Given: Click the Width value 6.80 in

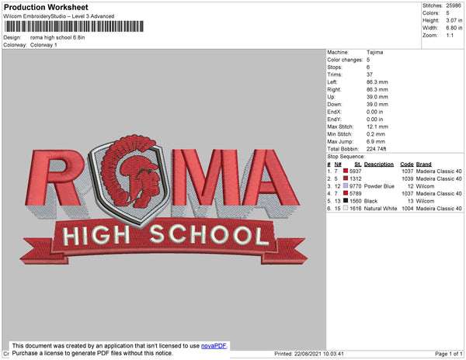Looking at the screenshot, I should [454, 28].
